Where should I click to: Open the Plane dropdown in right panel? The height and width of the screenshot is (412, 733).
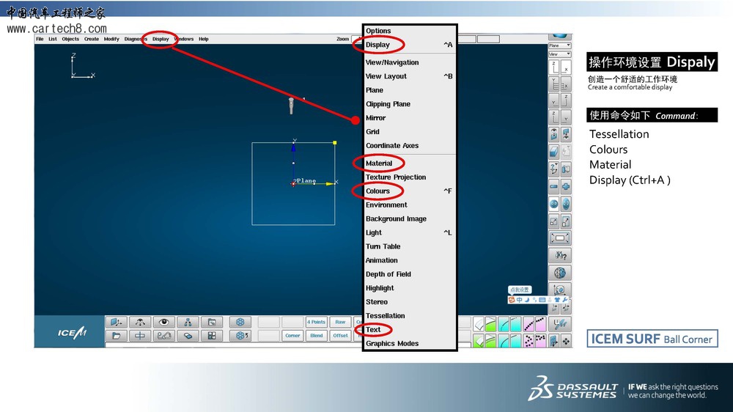[560, 45]
